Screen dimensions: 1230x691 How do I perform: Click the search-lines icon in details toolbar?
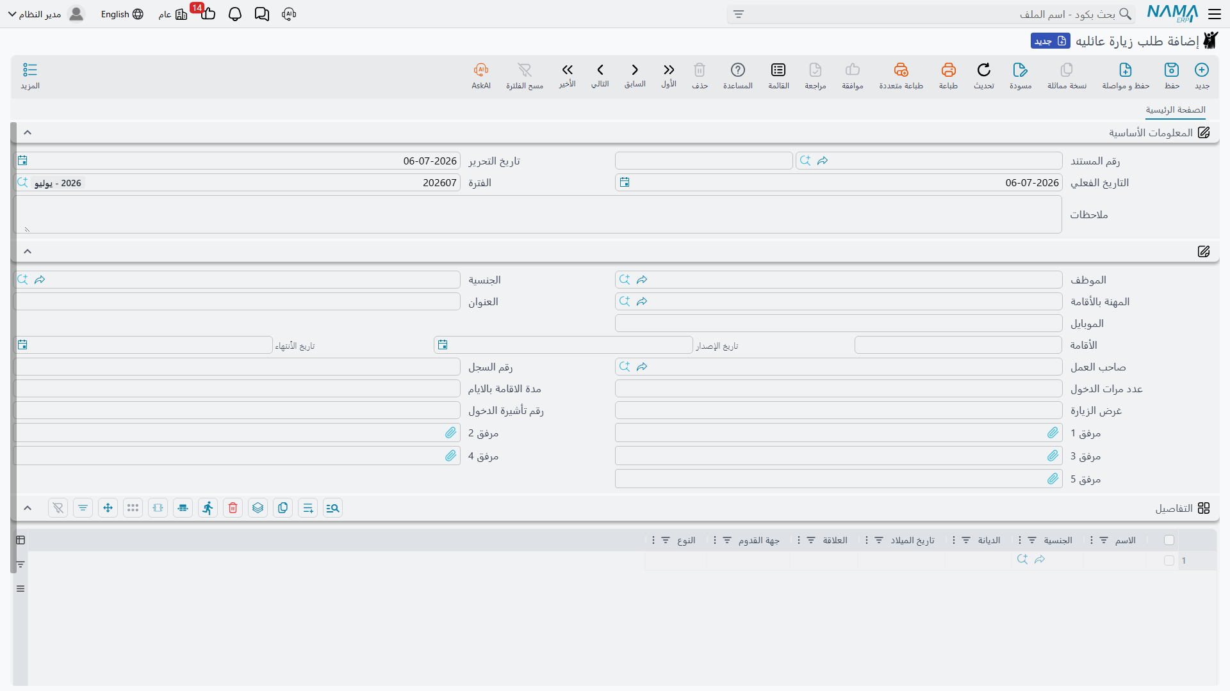[x=333, y=508]
